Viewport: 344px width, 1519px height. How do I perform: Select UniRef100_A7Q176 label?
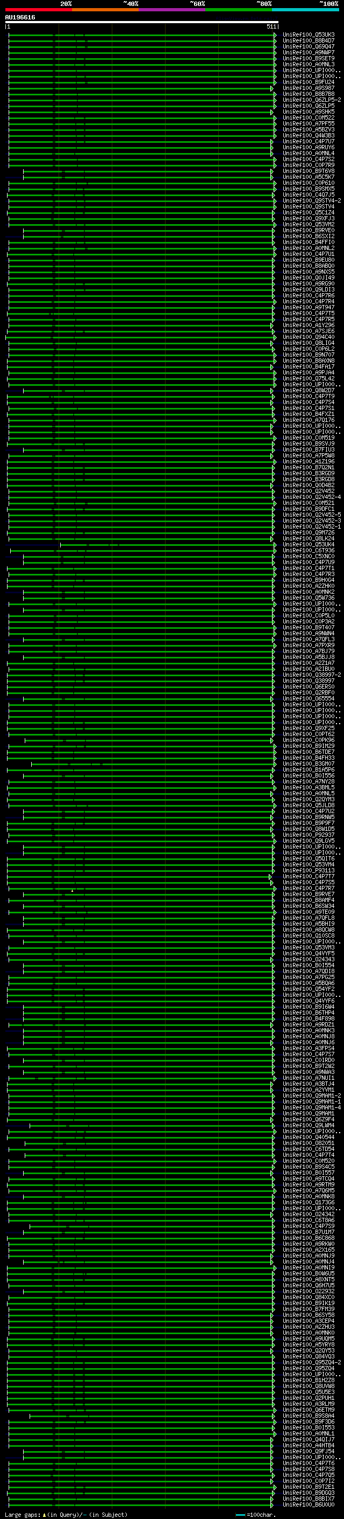309,420
